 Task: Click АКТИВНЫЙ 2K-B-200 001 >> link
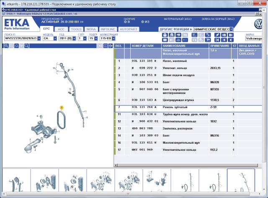coord(62,22)
